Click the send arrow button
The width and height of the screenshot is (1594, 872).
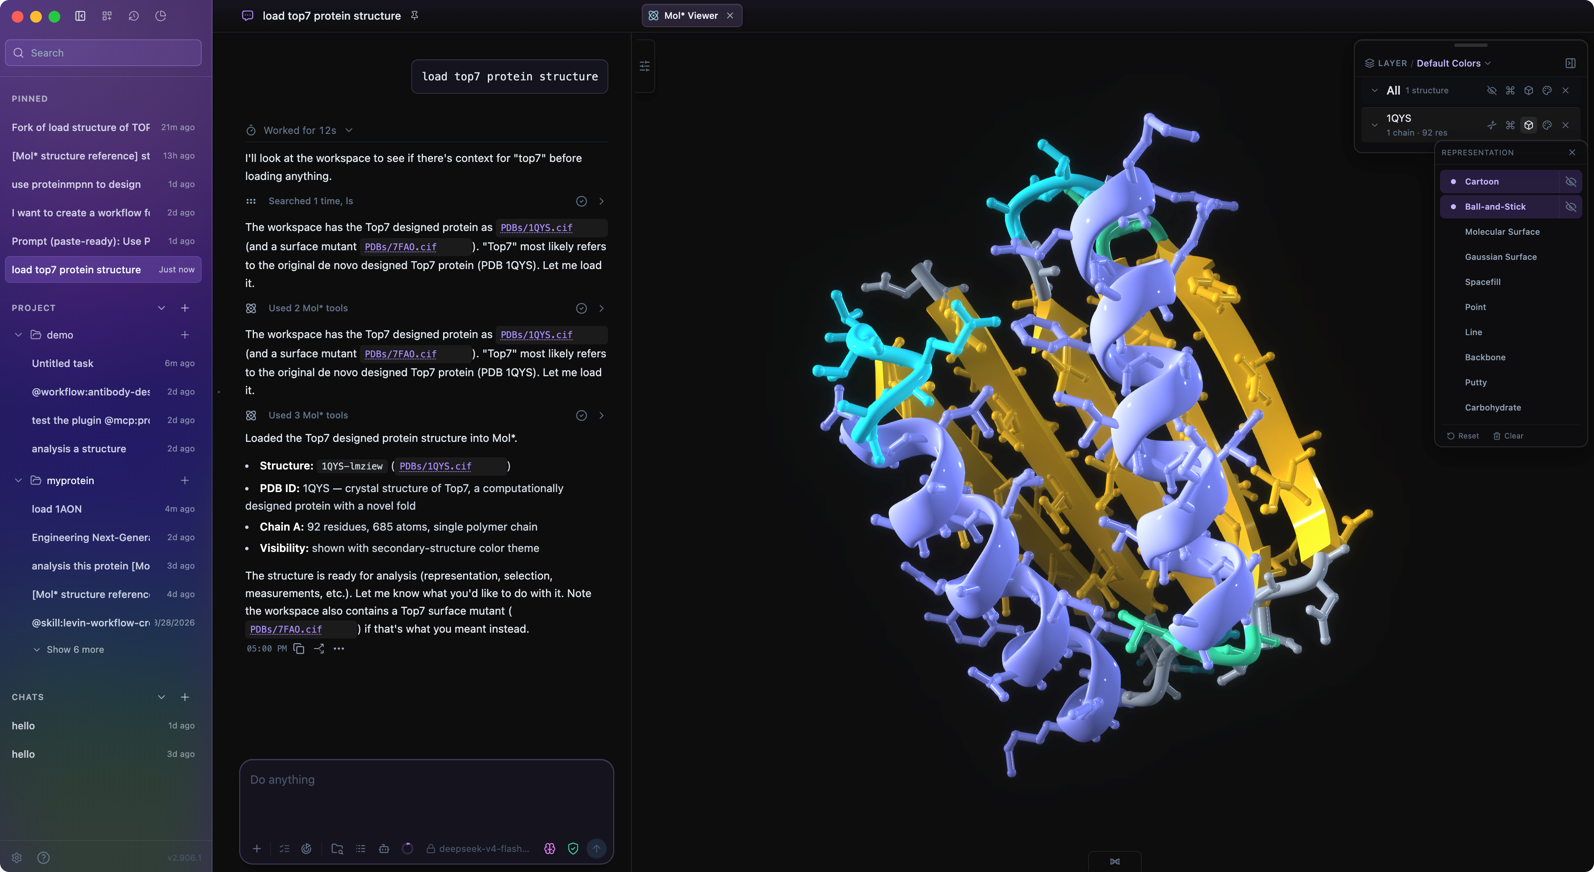597,849
